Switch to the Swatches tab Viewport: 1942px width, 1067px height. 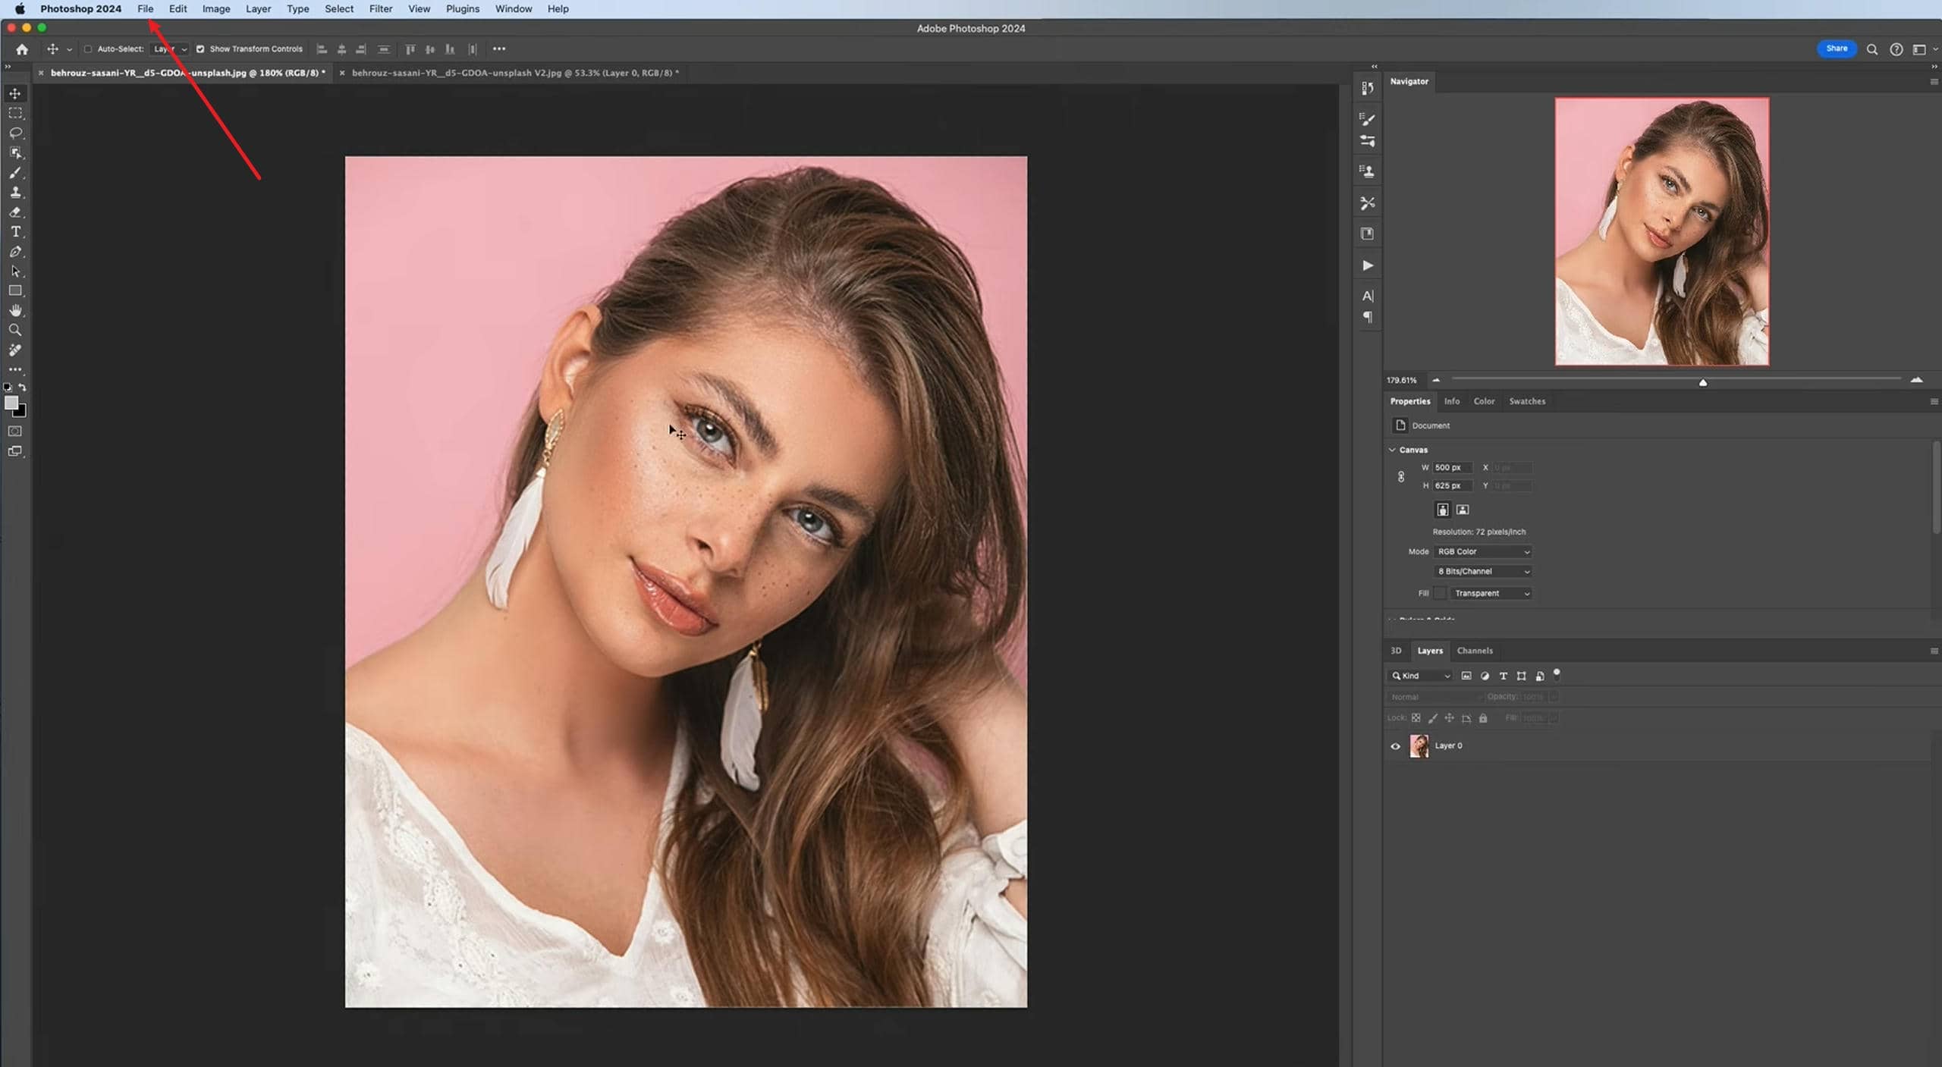[x=1526, y=401]
